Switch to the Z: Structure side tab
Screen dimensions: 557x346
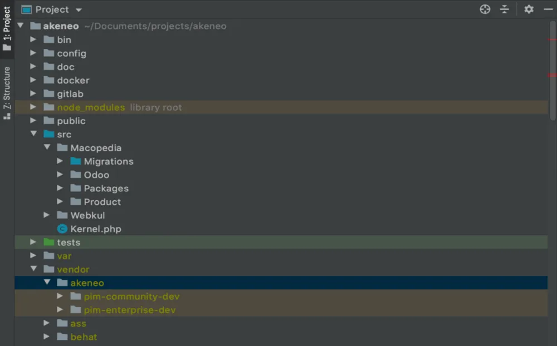tap(7, 93)
